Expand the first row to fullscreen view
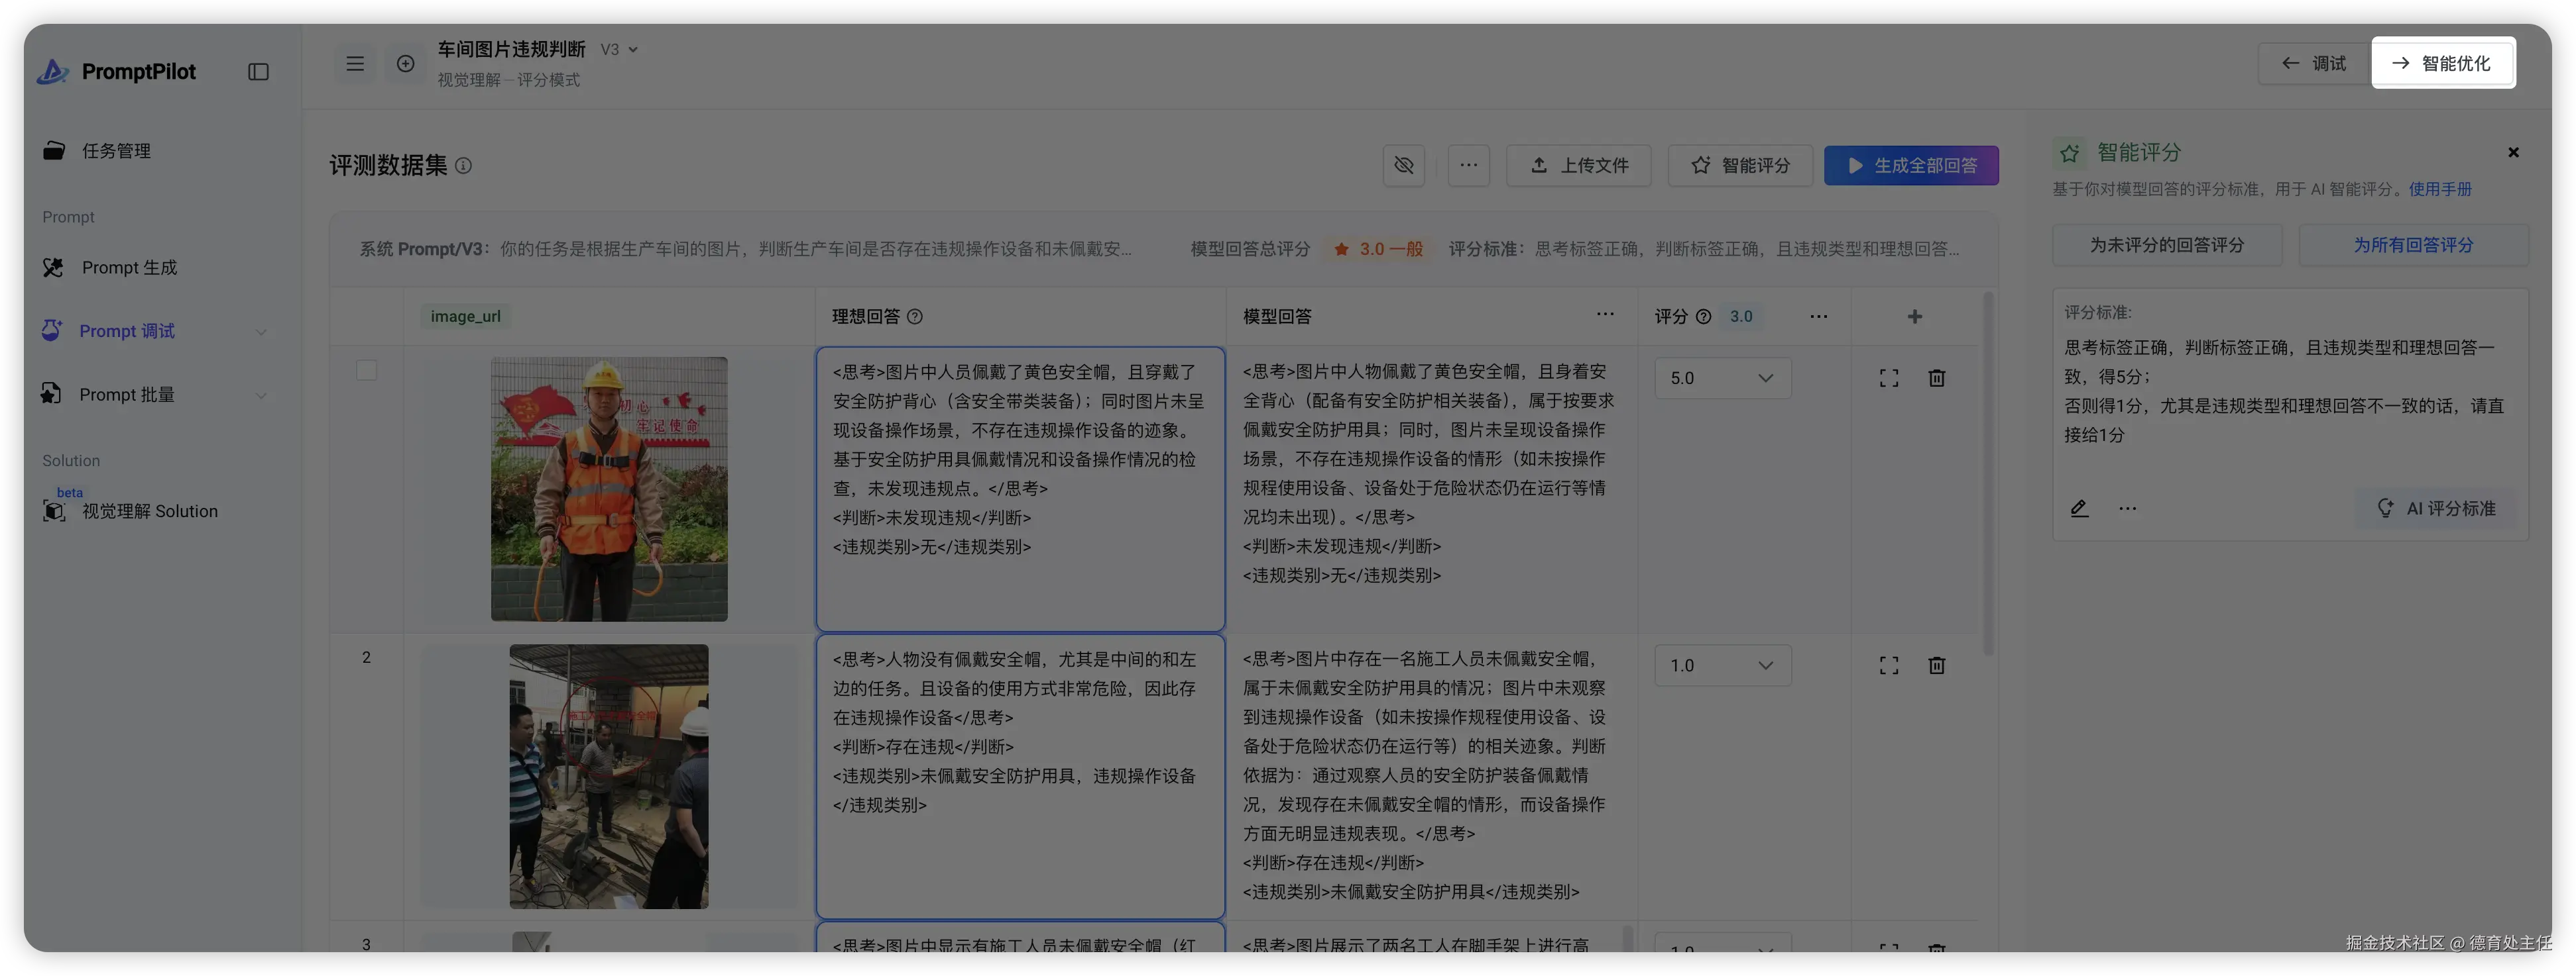 [x=1888, y=379]
